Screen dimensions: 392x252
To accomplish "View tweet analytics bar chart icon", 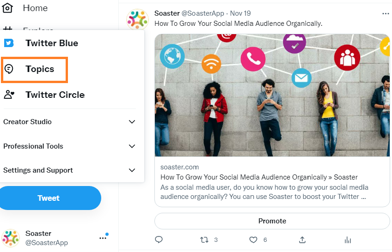I will [x=348, y=240].
